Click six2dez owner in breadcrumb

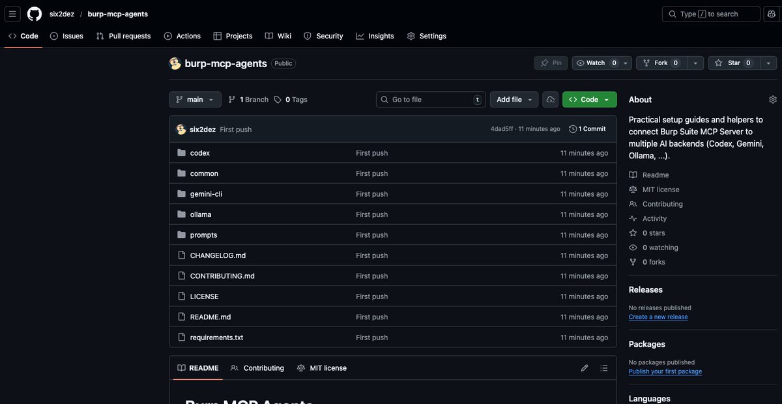[x=61, y=14]
